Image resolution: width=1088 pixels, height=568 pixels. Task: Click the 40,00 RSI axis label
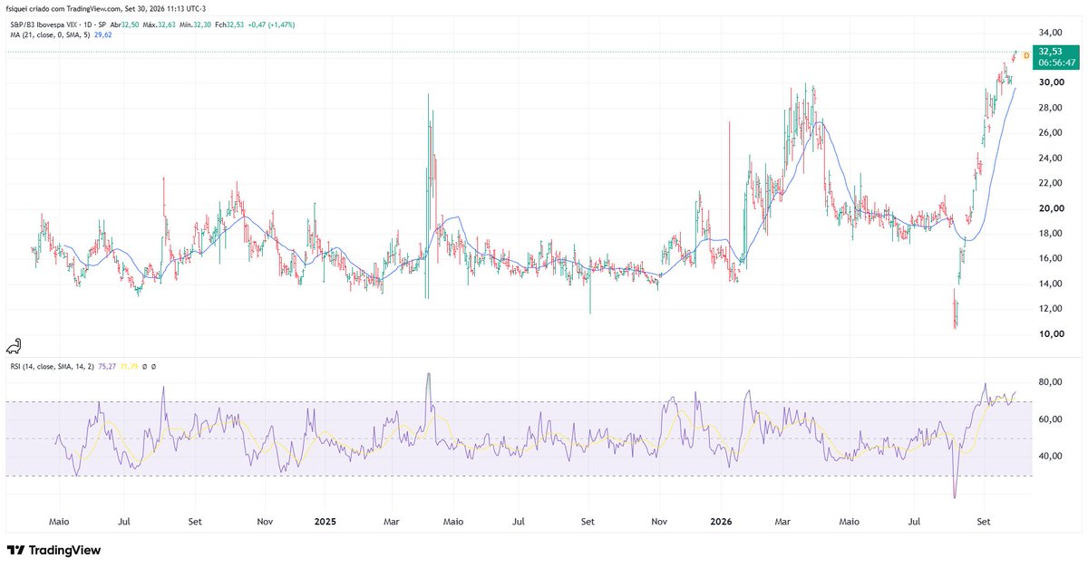[1051, 457]
